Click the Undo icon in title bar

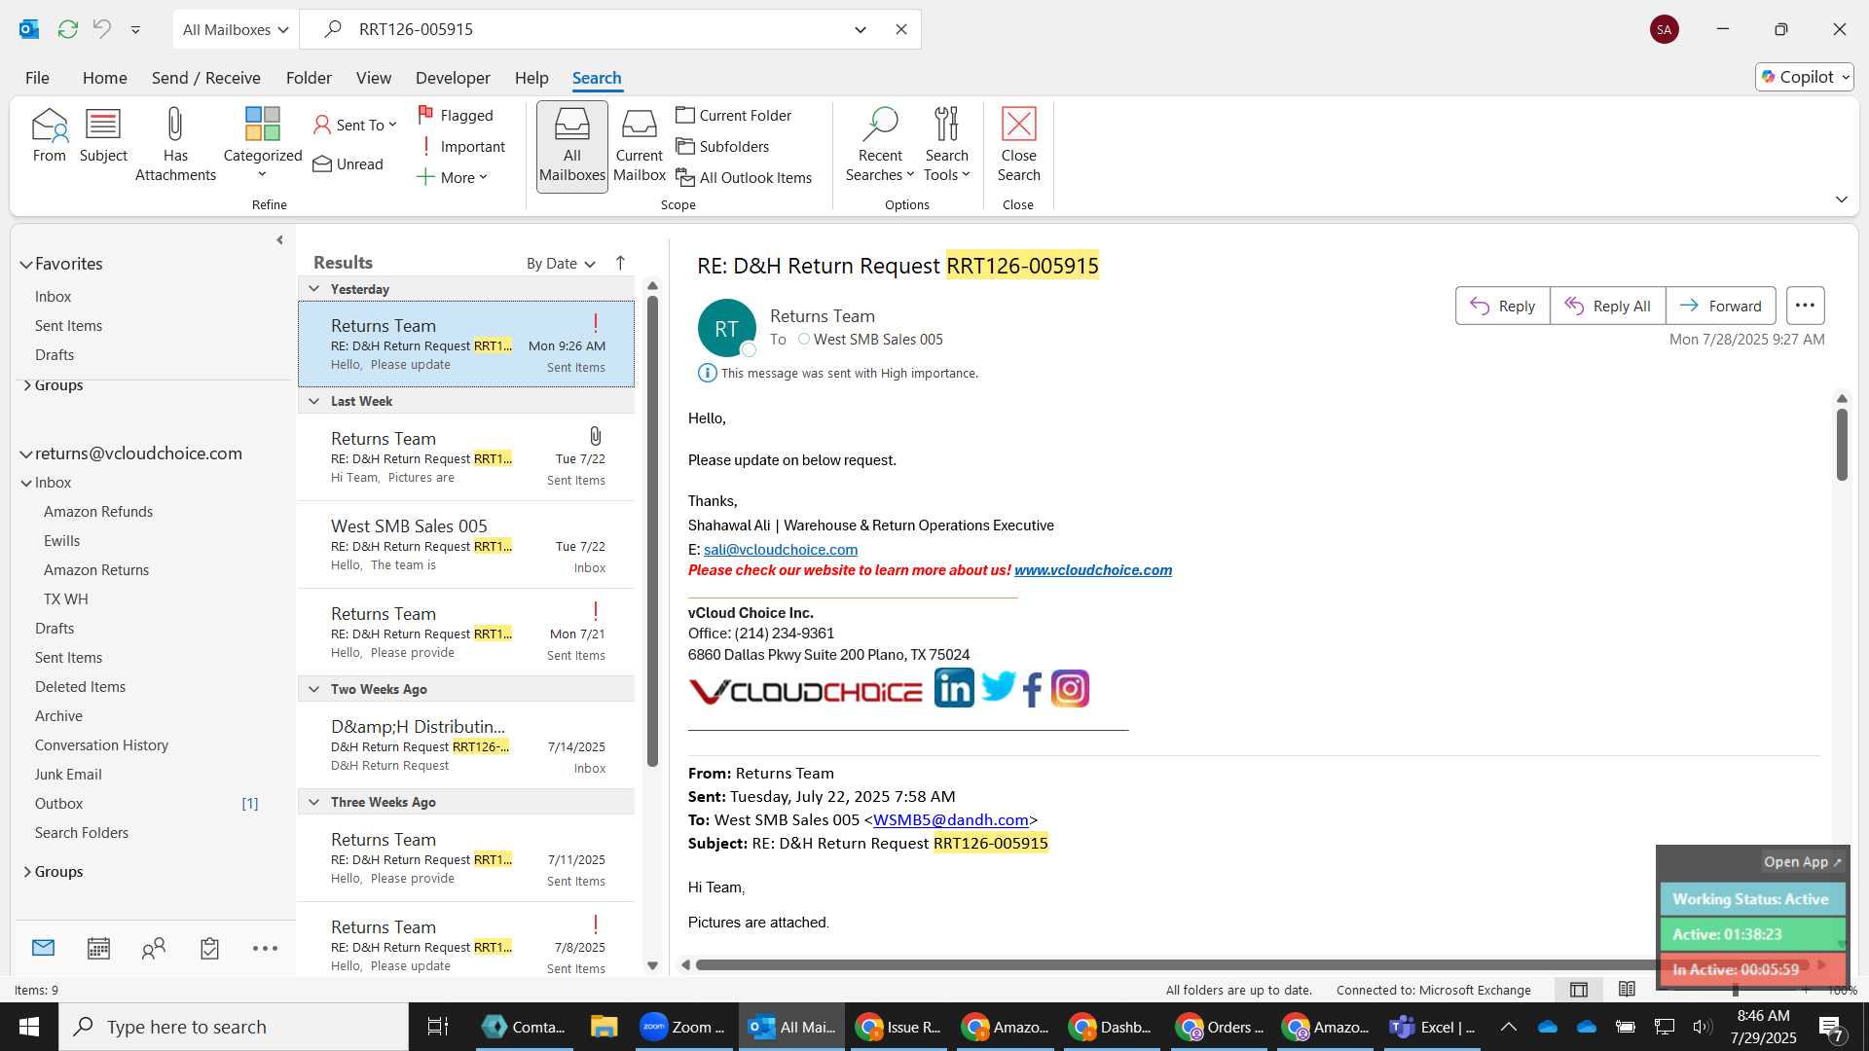point(101,29)
